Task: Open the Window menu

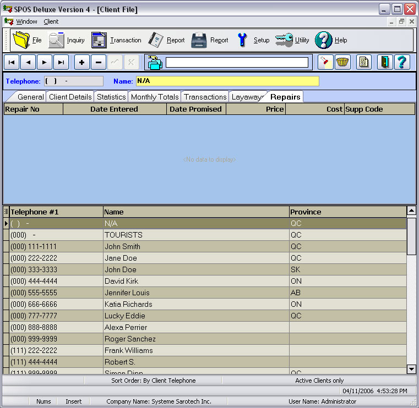Action: tap(26, 21)
